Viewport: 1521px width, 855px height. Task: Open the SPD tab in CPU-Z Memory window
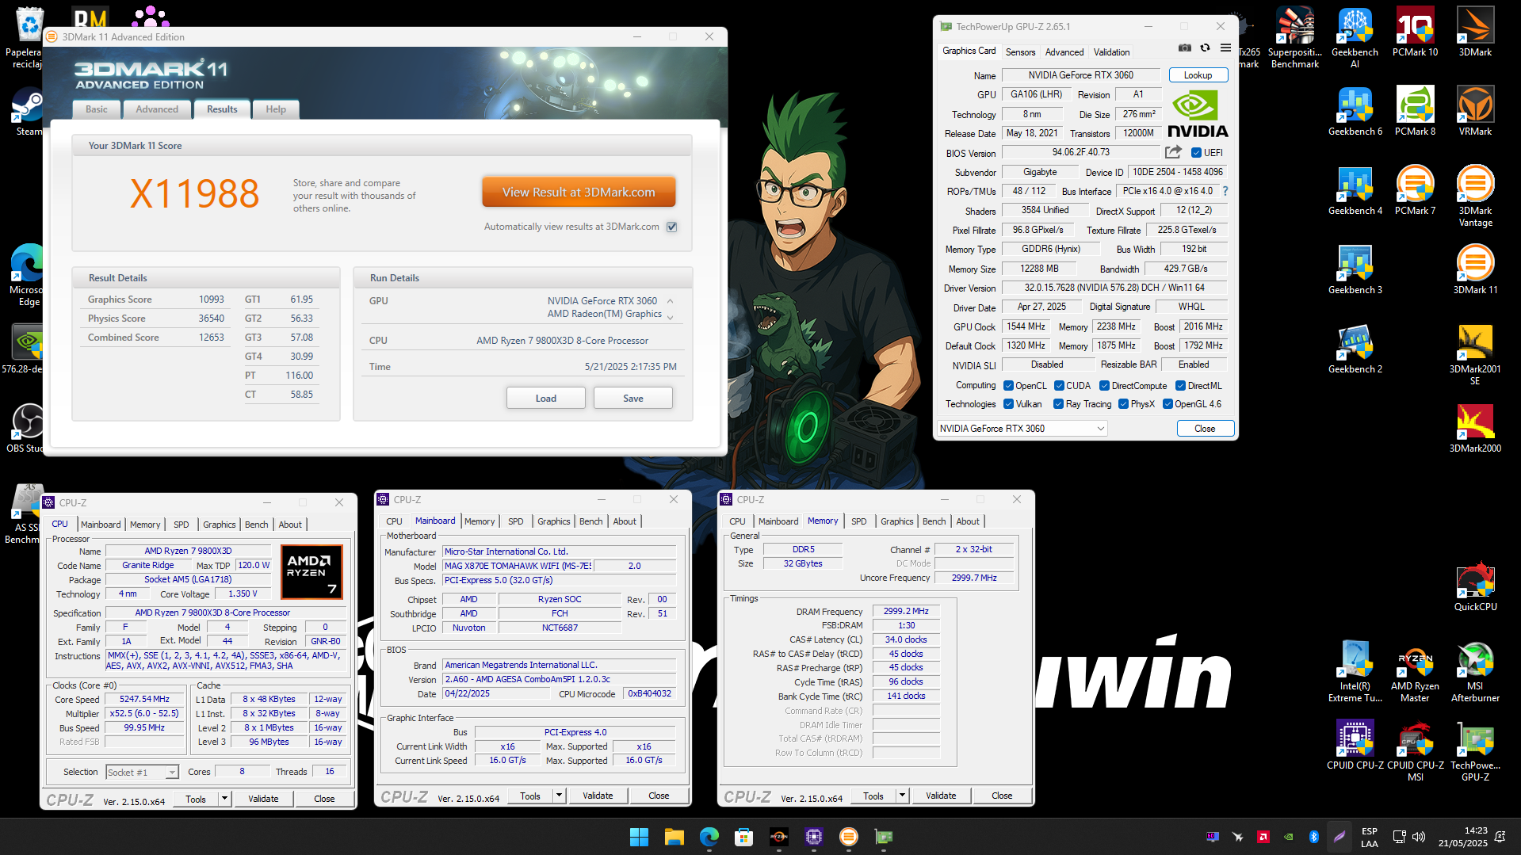(858, 521)
